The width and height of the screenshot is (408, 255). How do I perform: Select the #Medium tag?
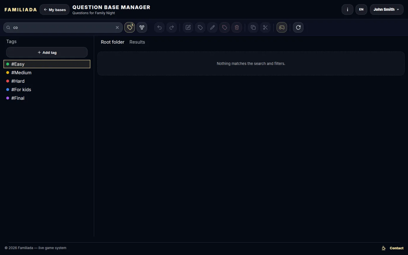click(47, 73)
